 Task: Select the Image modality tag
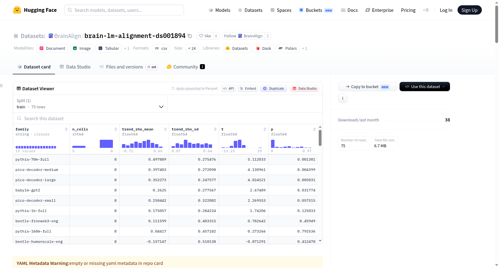tap(82, 48)
